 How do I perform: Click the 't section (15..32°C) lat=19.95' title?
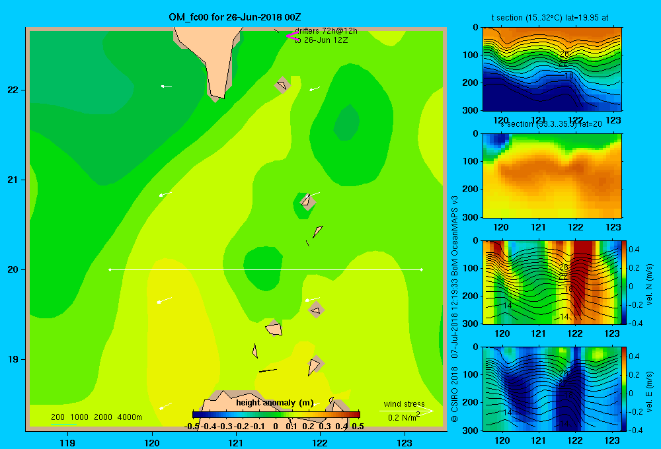tap(550, 18)
